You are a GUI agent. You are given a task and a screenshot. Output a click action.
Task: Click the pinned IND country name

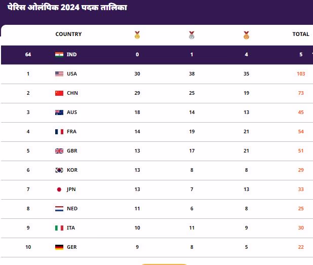pyautogui.click(x=71, y=55)
